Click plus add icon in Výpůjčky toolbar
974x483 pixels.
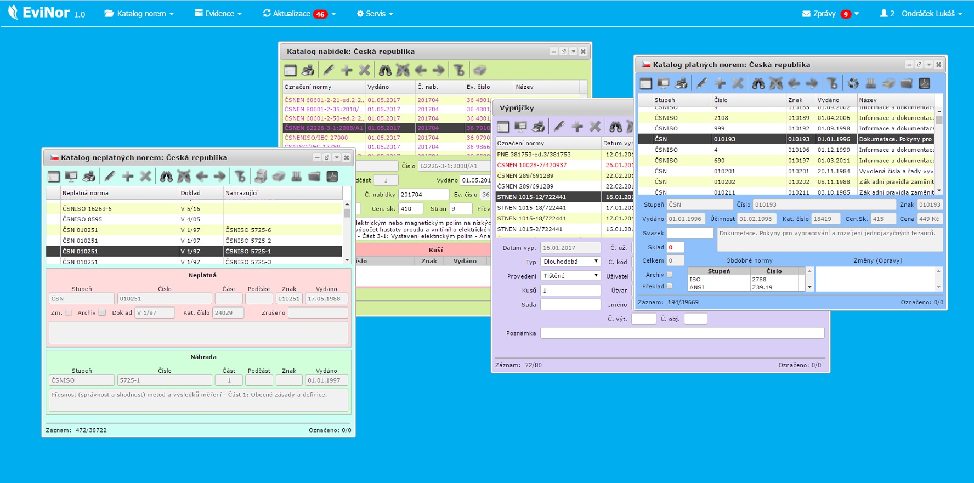(x=577, y=127)
